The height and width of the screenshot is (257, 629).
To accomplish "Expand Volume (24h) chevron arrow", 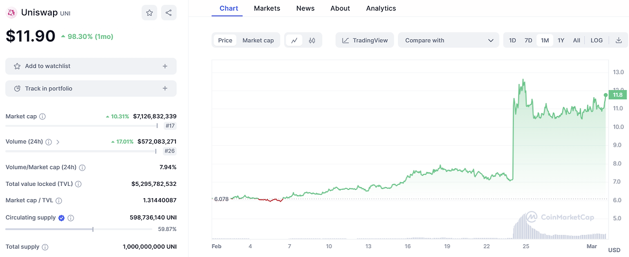I will point(58,142).
